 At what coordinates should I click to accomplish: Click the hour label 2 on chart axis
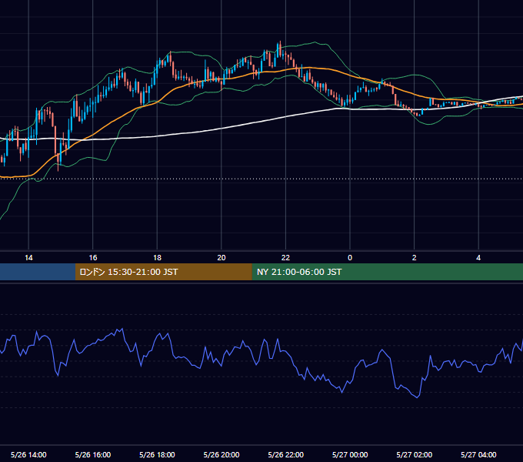[415, 258]
